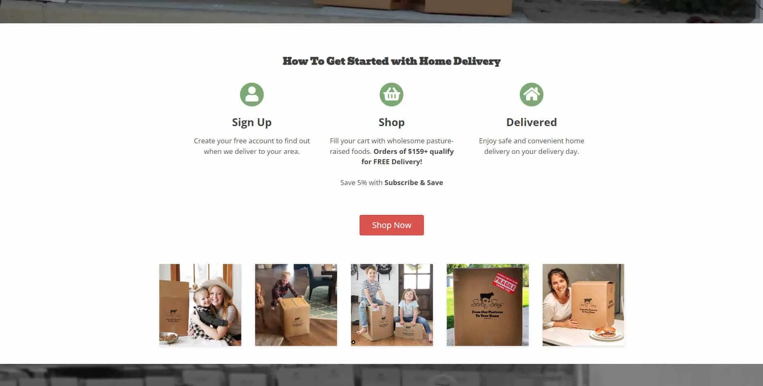Open photo of smiling woman with box and burger
This screenshot has width=763, height=386.
(584, 305)
